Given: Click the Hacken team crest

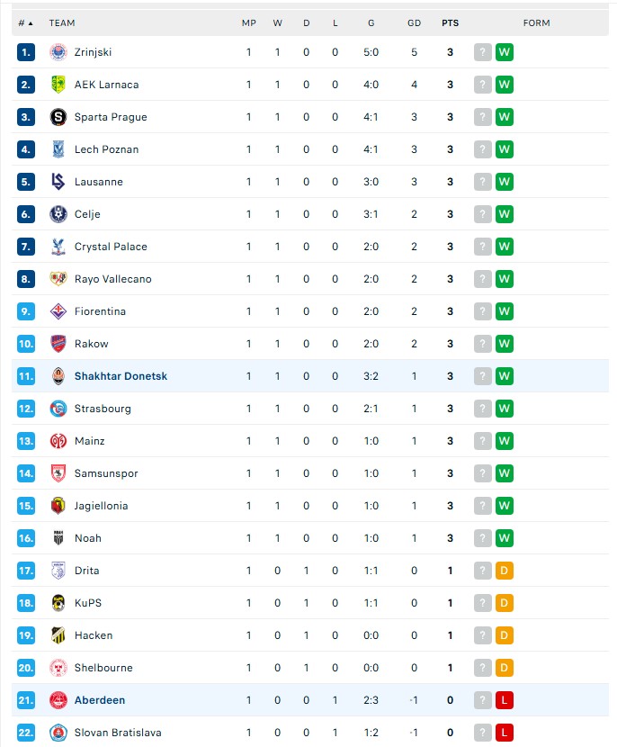Looking at the screenshot, I should [x=58, y=635].
